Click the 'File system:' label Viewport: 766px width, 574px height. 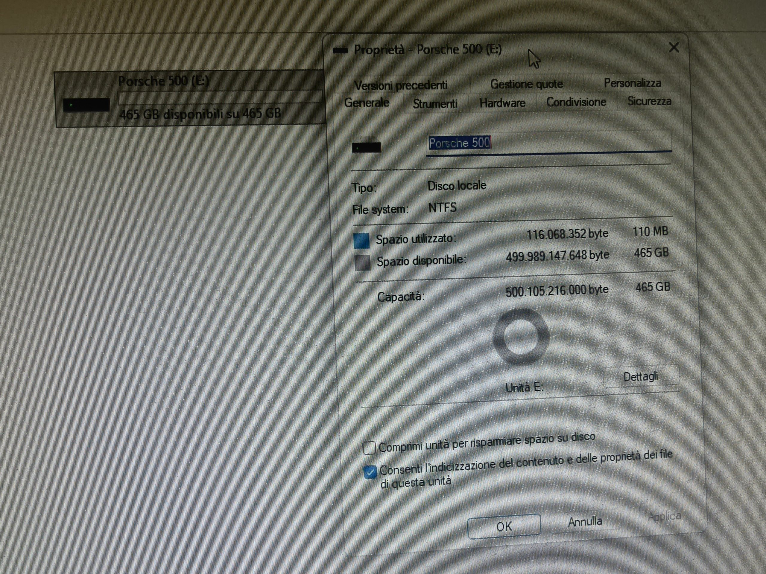click(x=380, y=210)
